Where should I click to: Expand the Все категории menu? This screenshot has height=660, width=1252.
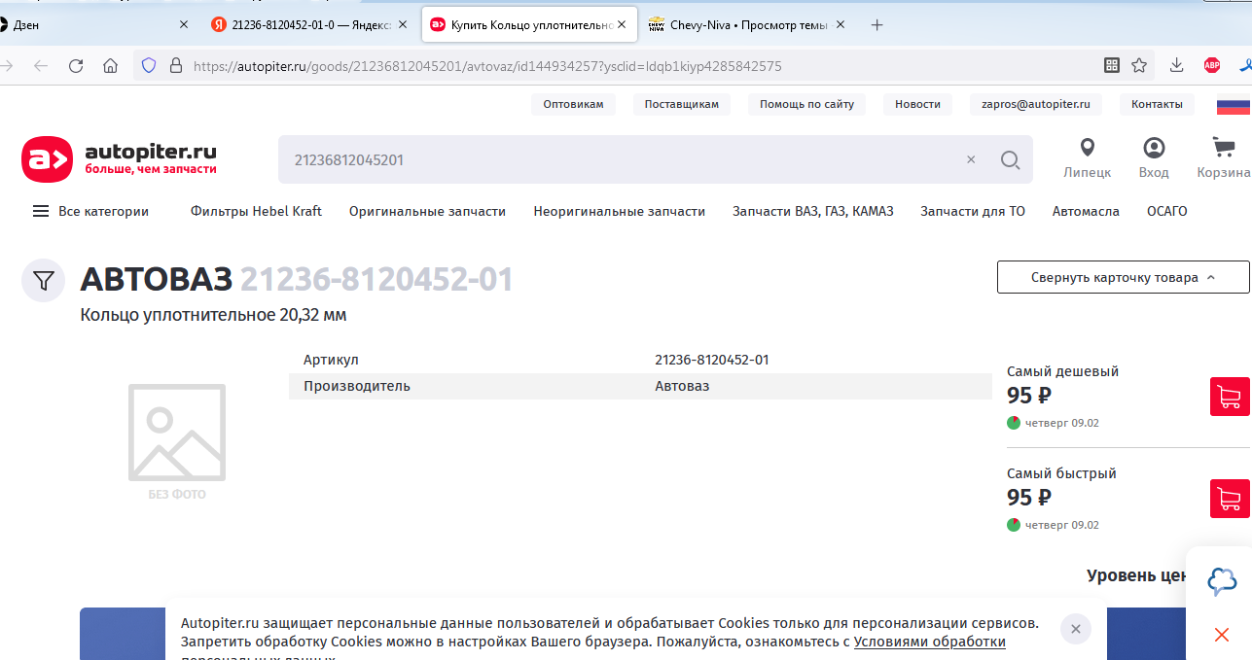[90, 211]
